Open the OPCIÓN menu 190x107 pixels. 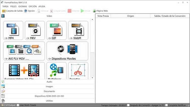(x=33, y=6)
